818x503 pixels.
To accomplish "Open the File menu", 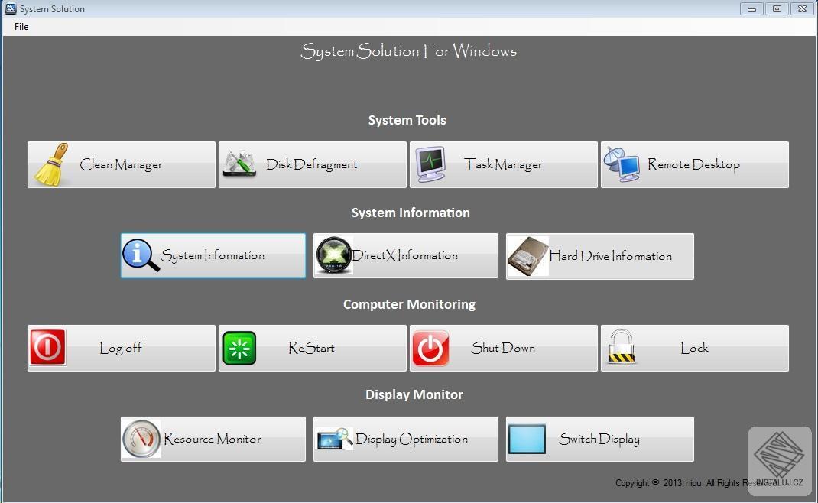I will point(21,26).
